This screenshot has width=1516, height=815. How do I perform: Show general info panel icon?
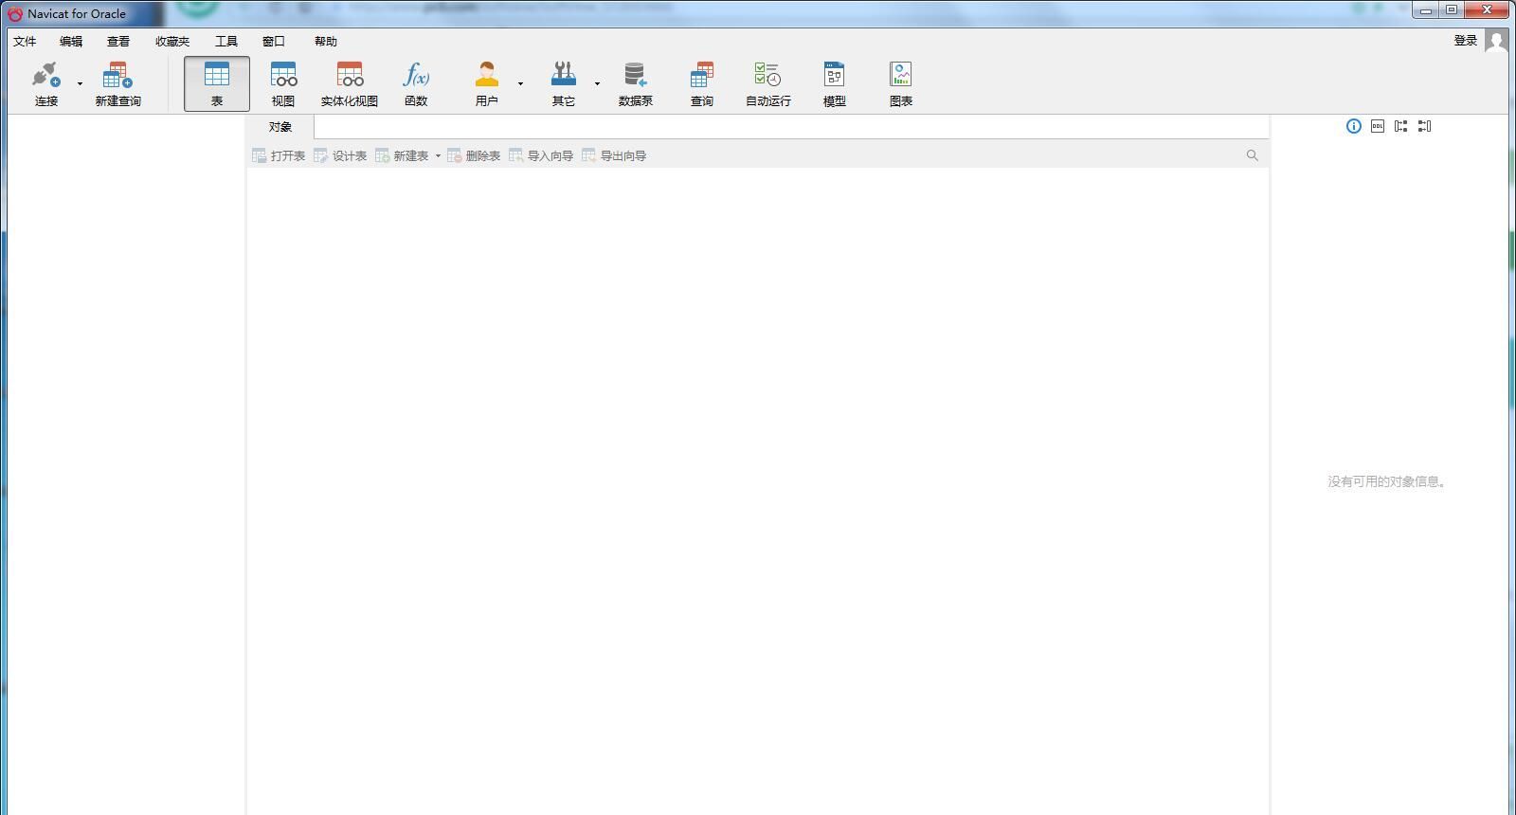coord(1354,126)
